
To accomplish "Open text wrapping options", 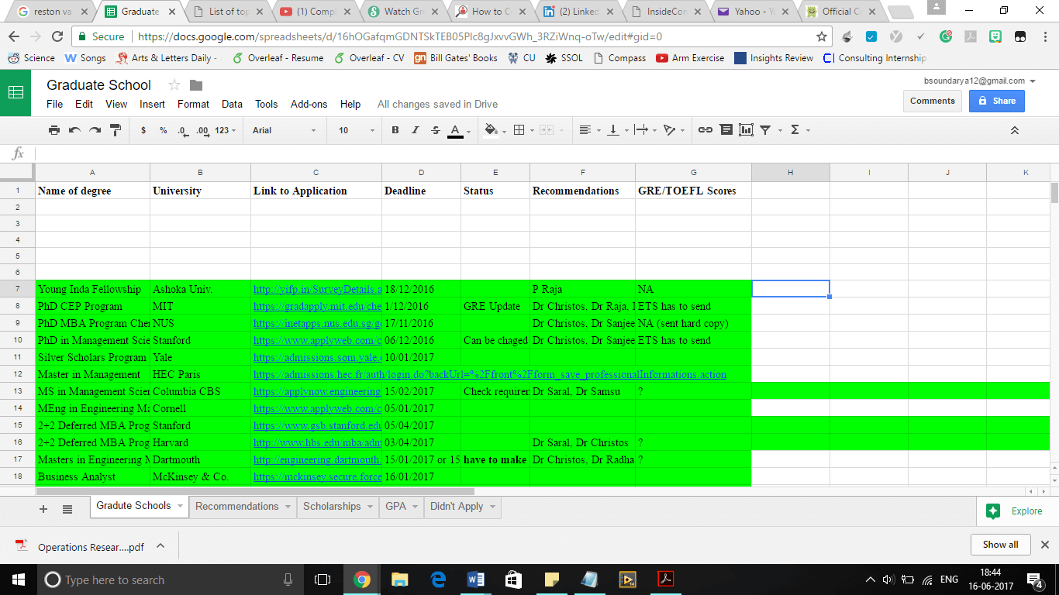I will click(645, 130).
